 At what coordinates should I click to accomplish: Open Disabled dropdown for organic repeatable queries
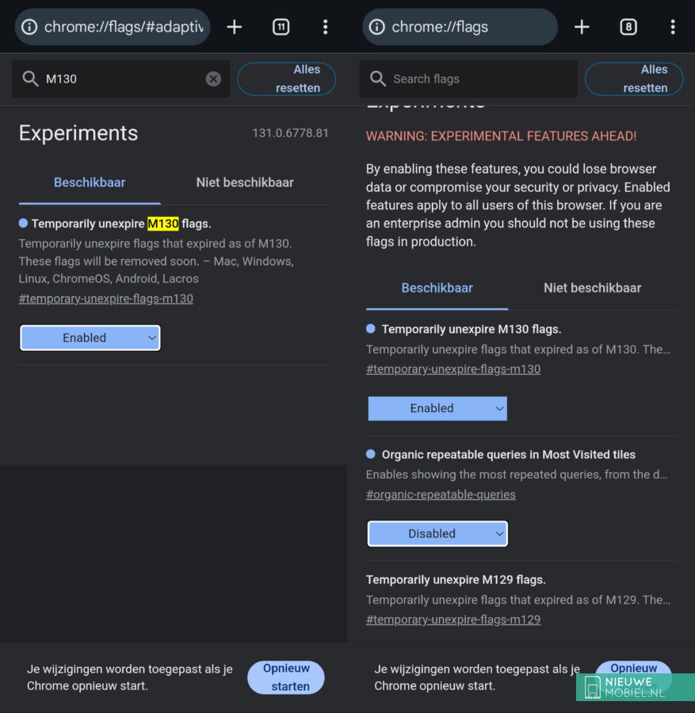(437, 533)
